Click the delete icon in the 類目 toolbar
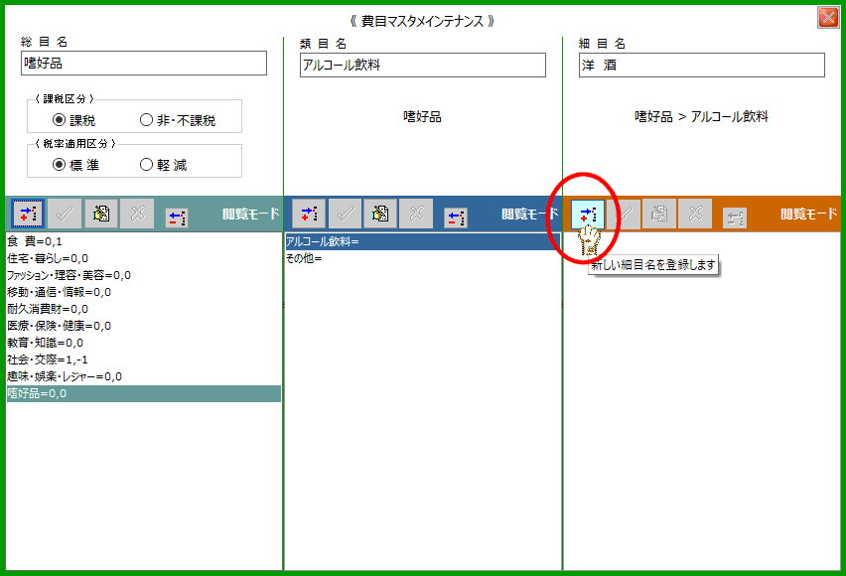The image size is (846, 576). [456, 217]
